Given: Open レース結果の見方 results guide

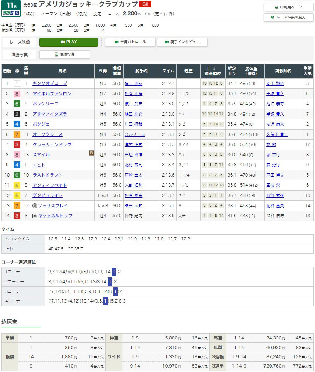Looking at the screenshot, I should pyautogui.click(x=288, y=17).
